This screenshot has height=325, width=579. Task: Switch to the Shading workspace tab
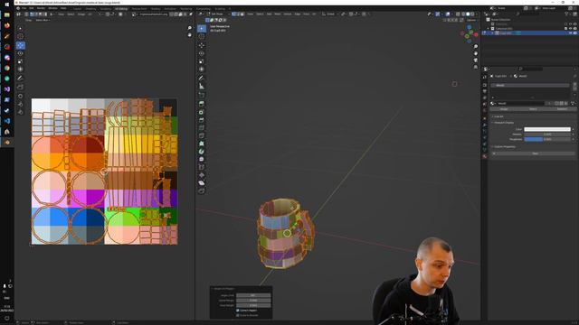tap(155, 8)
